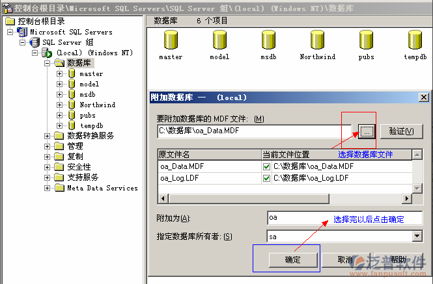The height and width of the screenshot is (284, 433).
Task: Click the 原文件名 column header
Action: coord(210,155)
